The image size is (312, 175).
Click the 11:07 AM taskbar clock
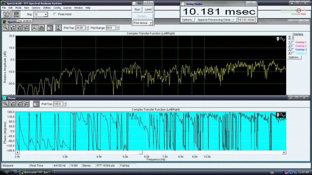(304, 172)
